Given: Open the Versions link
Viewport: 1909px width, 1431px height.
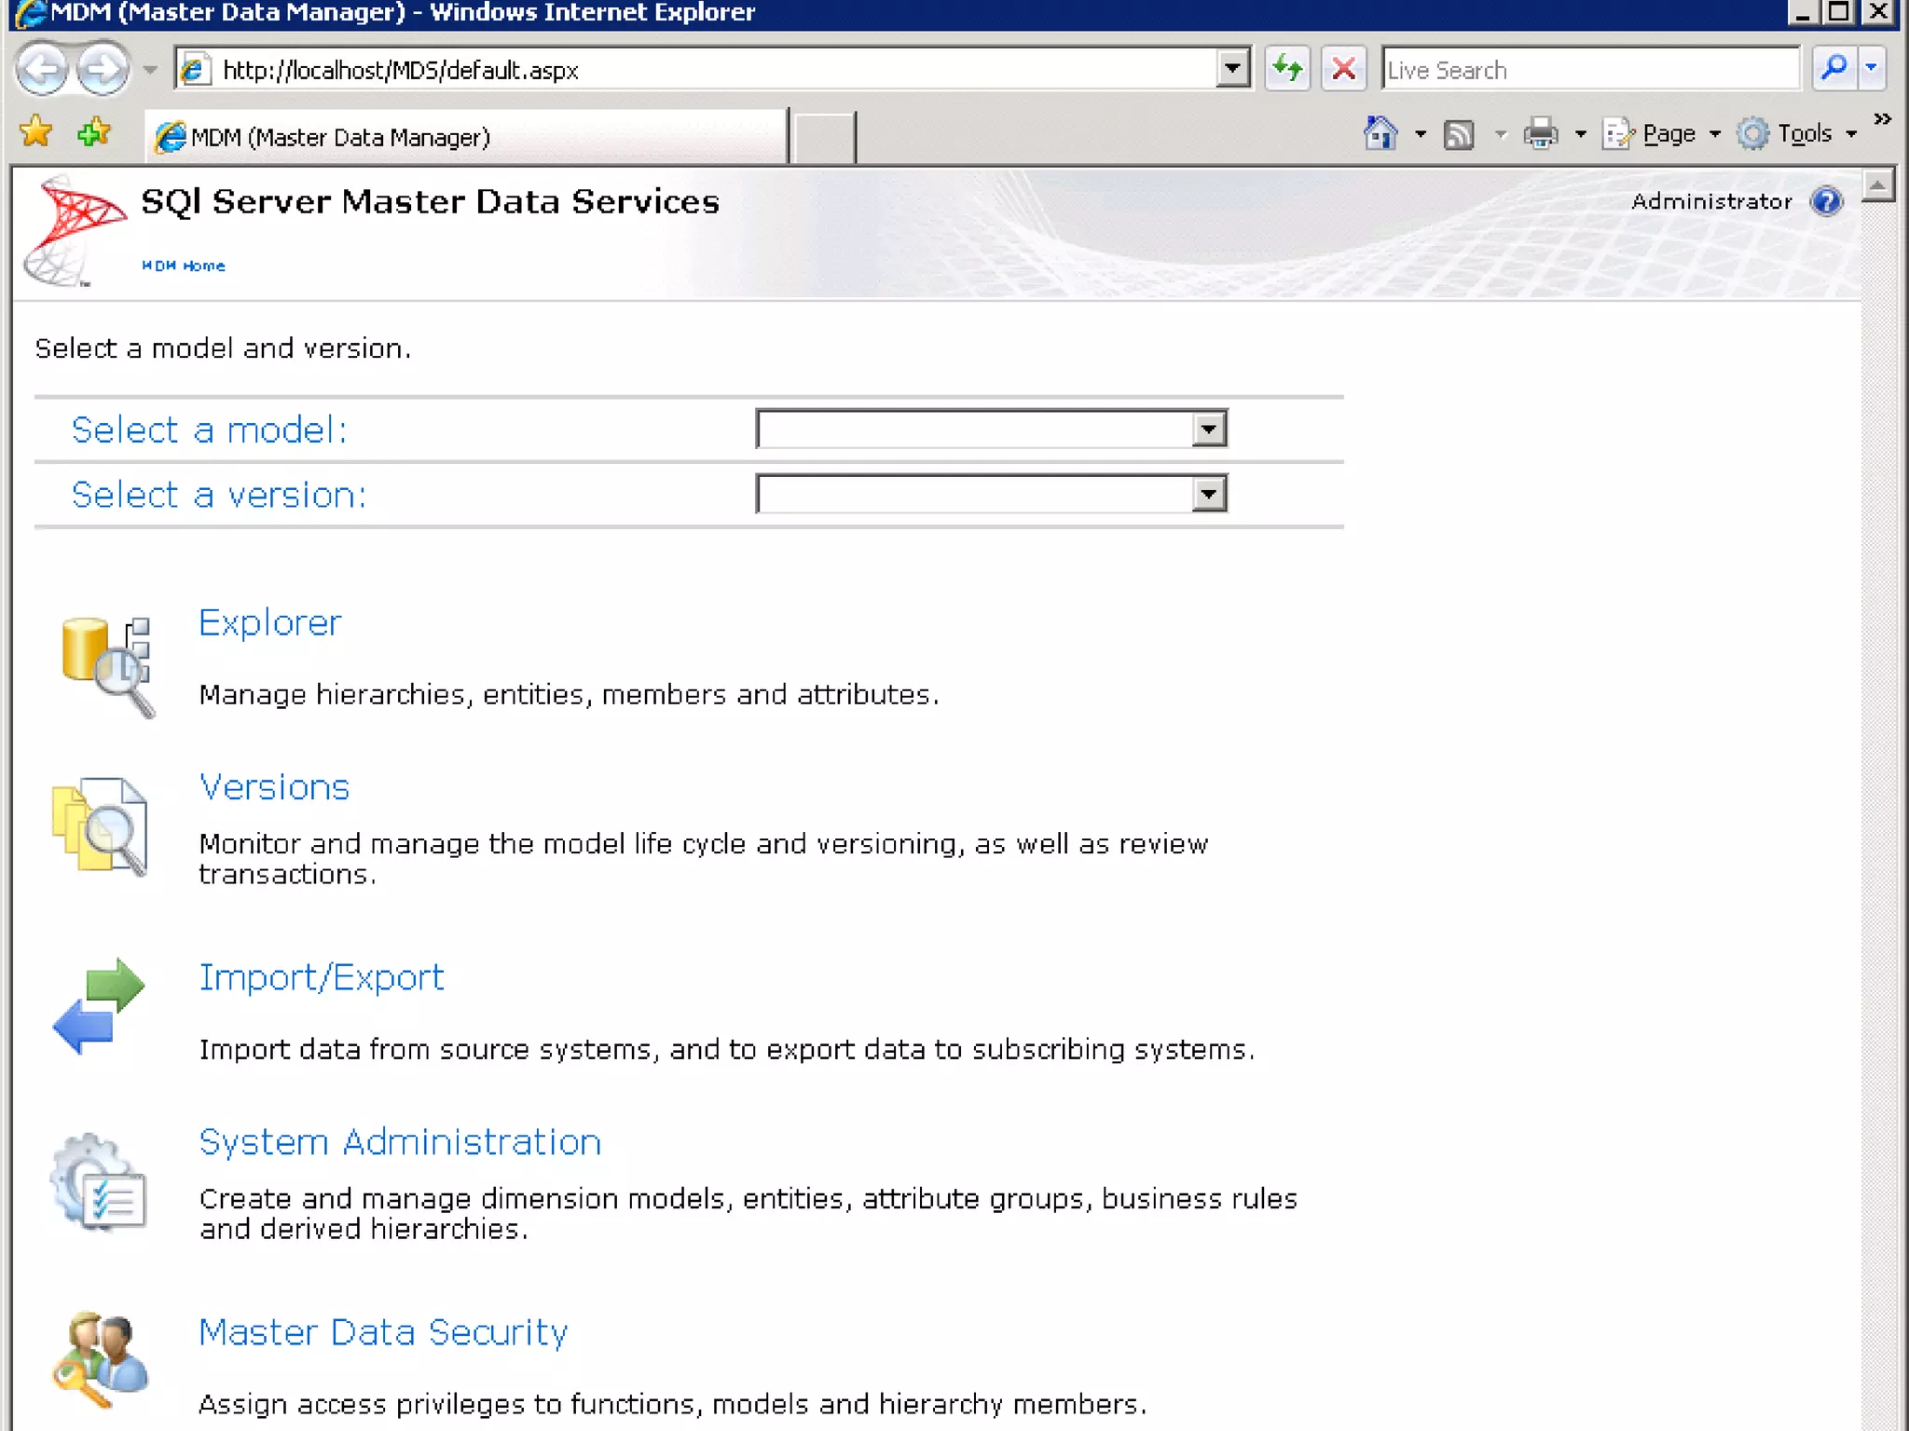Looking at the screenshot, I should click(x=275, y=787).
